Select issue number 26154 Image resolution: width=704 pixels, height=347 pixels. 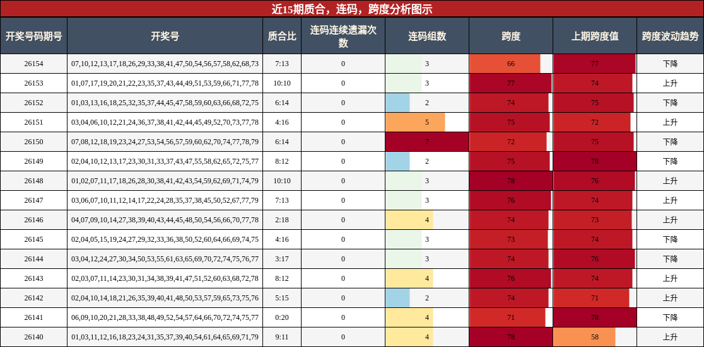pos(33,64)
